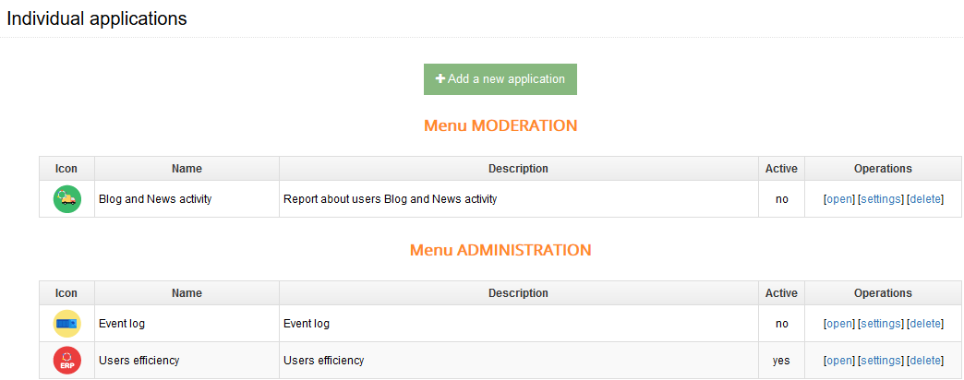This screenshot has height=380, width=964.
Task: Click the green Blog and News activity icon
Action: coord(67,199)
